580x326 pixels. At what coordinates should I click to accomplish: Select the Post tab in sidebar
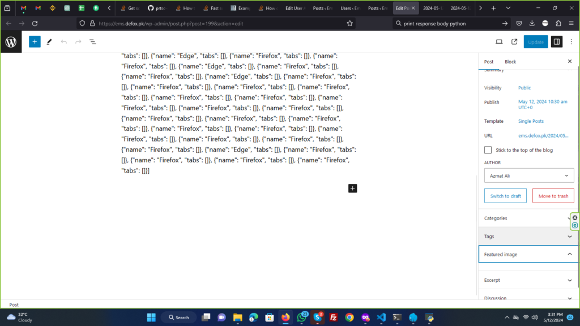pos(489,62)
